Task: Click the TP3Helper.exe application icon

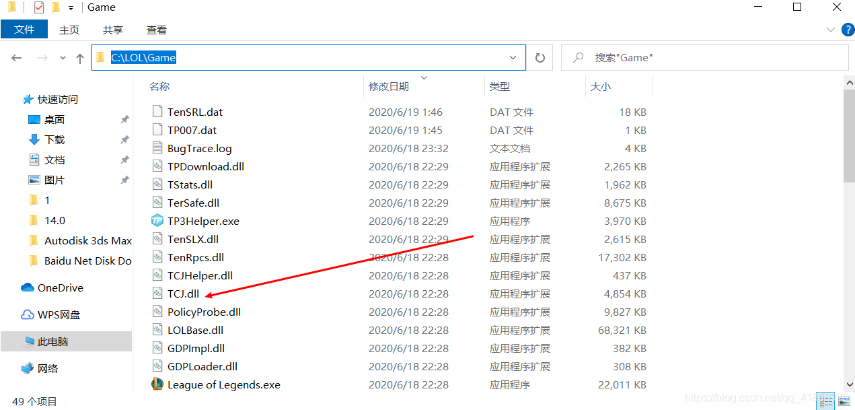Action: 157,221
